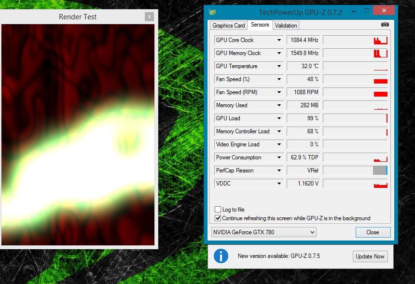The height and width of the screenshot is (284, 415).
Task: Click the 48 % fan speed value
Action: point(304,79)
